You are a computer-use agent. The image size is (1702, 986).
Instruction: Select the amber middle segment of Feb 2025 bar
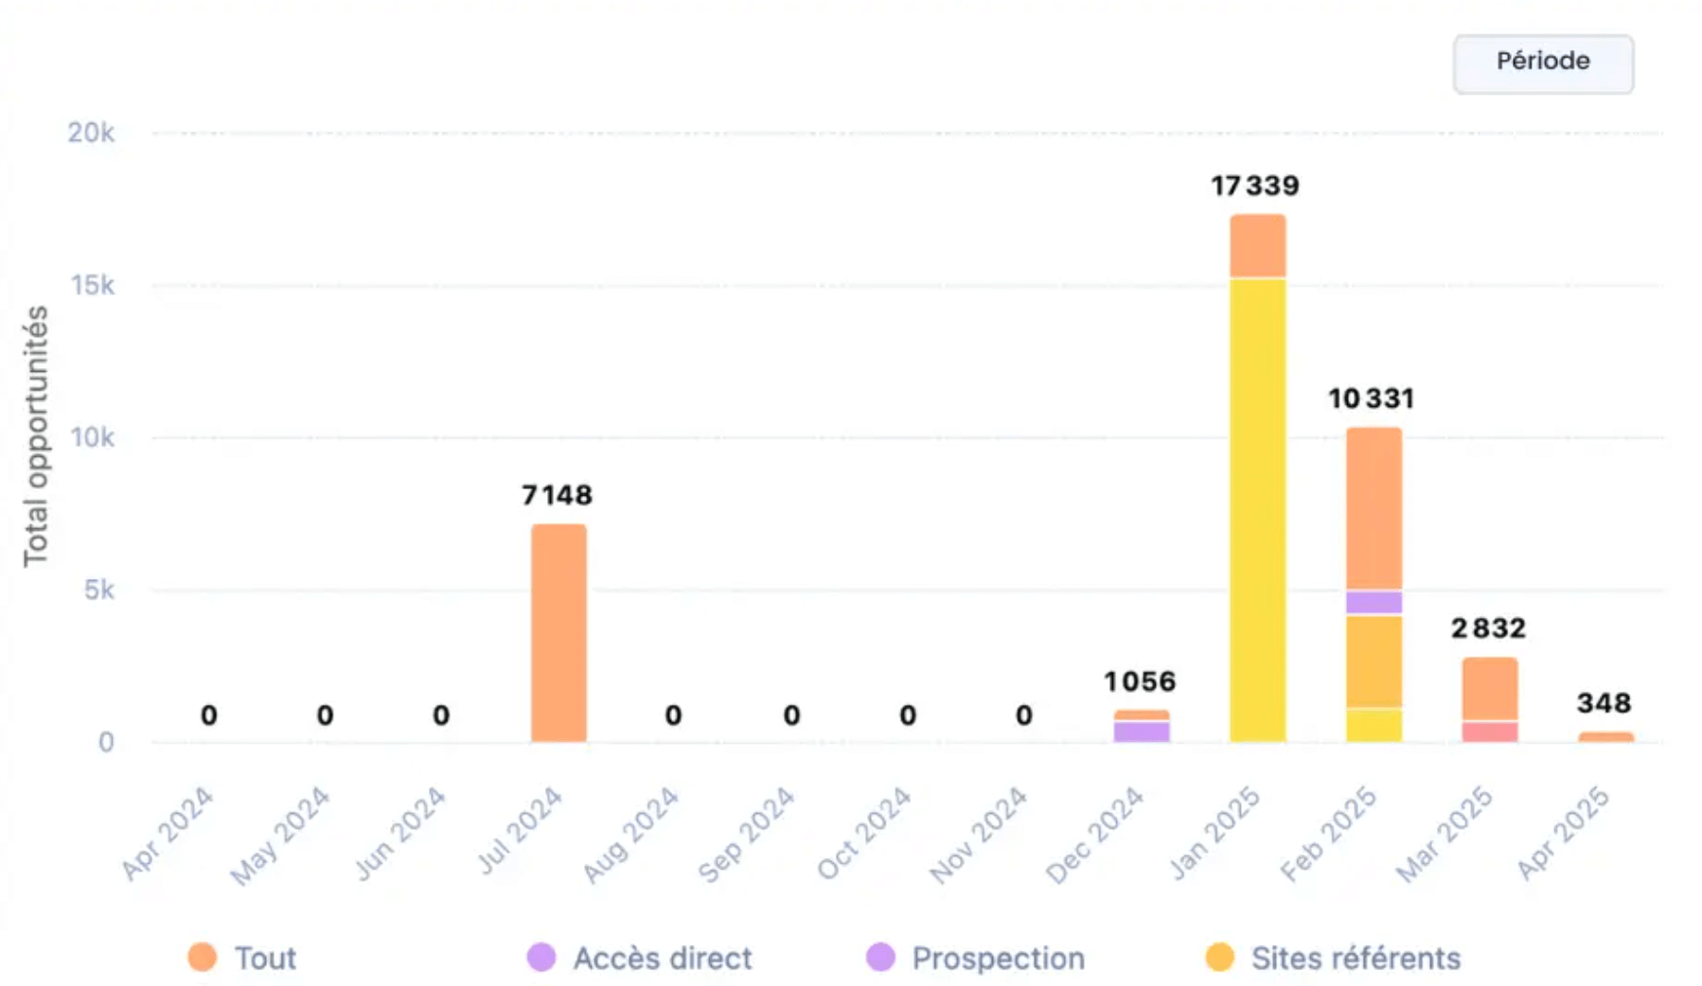[x=1374, y=661]
